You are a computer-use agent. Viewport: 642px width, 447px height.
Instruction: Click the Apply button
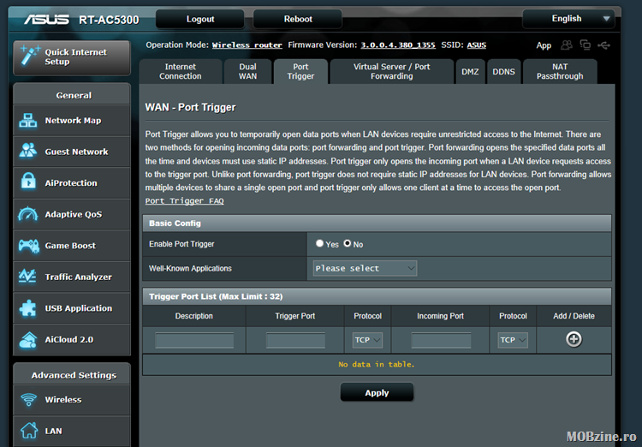pyautogui.click(x=377, y=393)
